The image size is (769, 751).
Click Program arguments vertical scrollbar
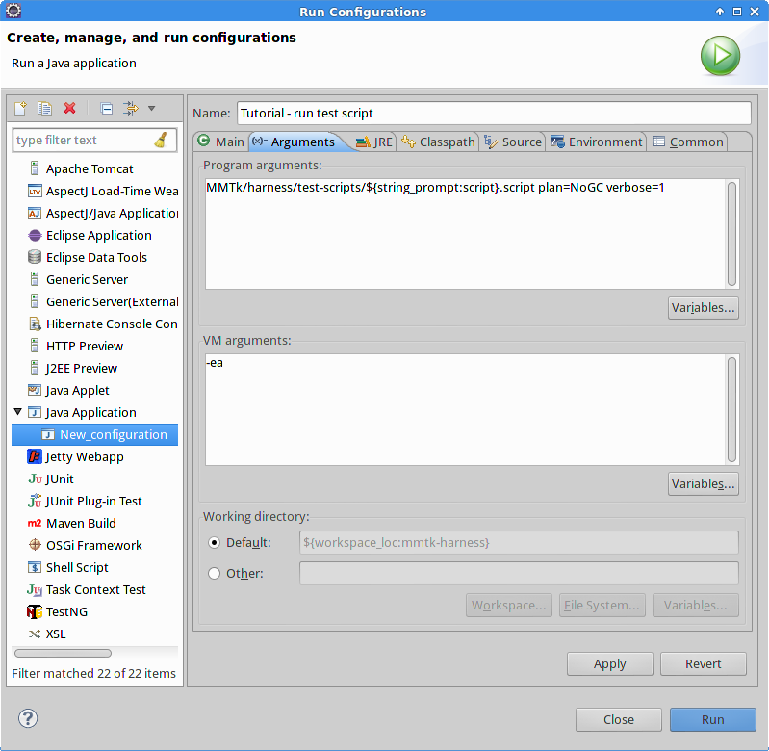[x=731, y=234]
